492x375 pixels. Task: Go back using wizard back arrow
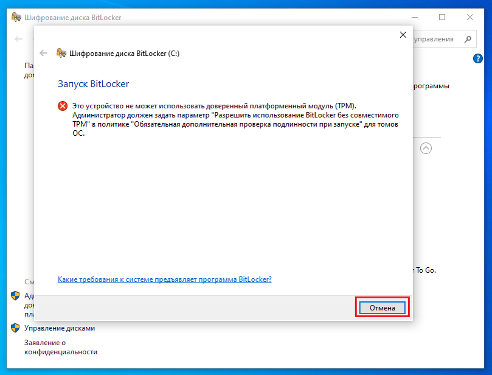(x=43, y=53)
